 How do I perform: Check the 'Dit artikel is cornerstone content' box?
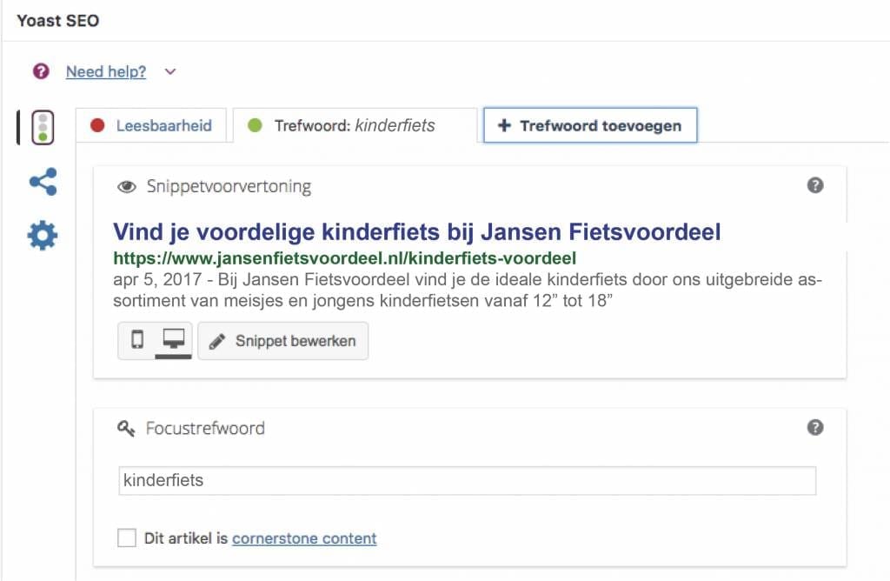tap(128, 538)
